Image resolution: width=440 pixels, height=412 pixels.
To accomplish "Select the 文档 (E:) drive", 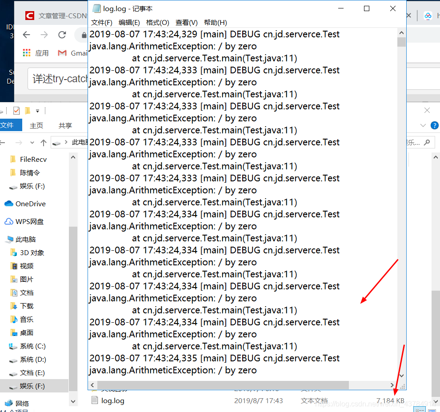I will (x=27, y=373).
